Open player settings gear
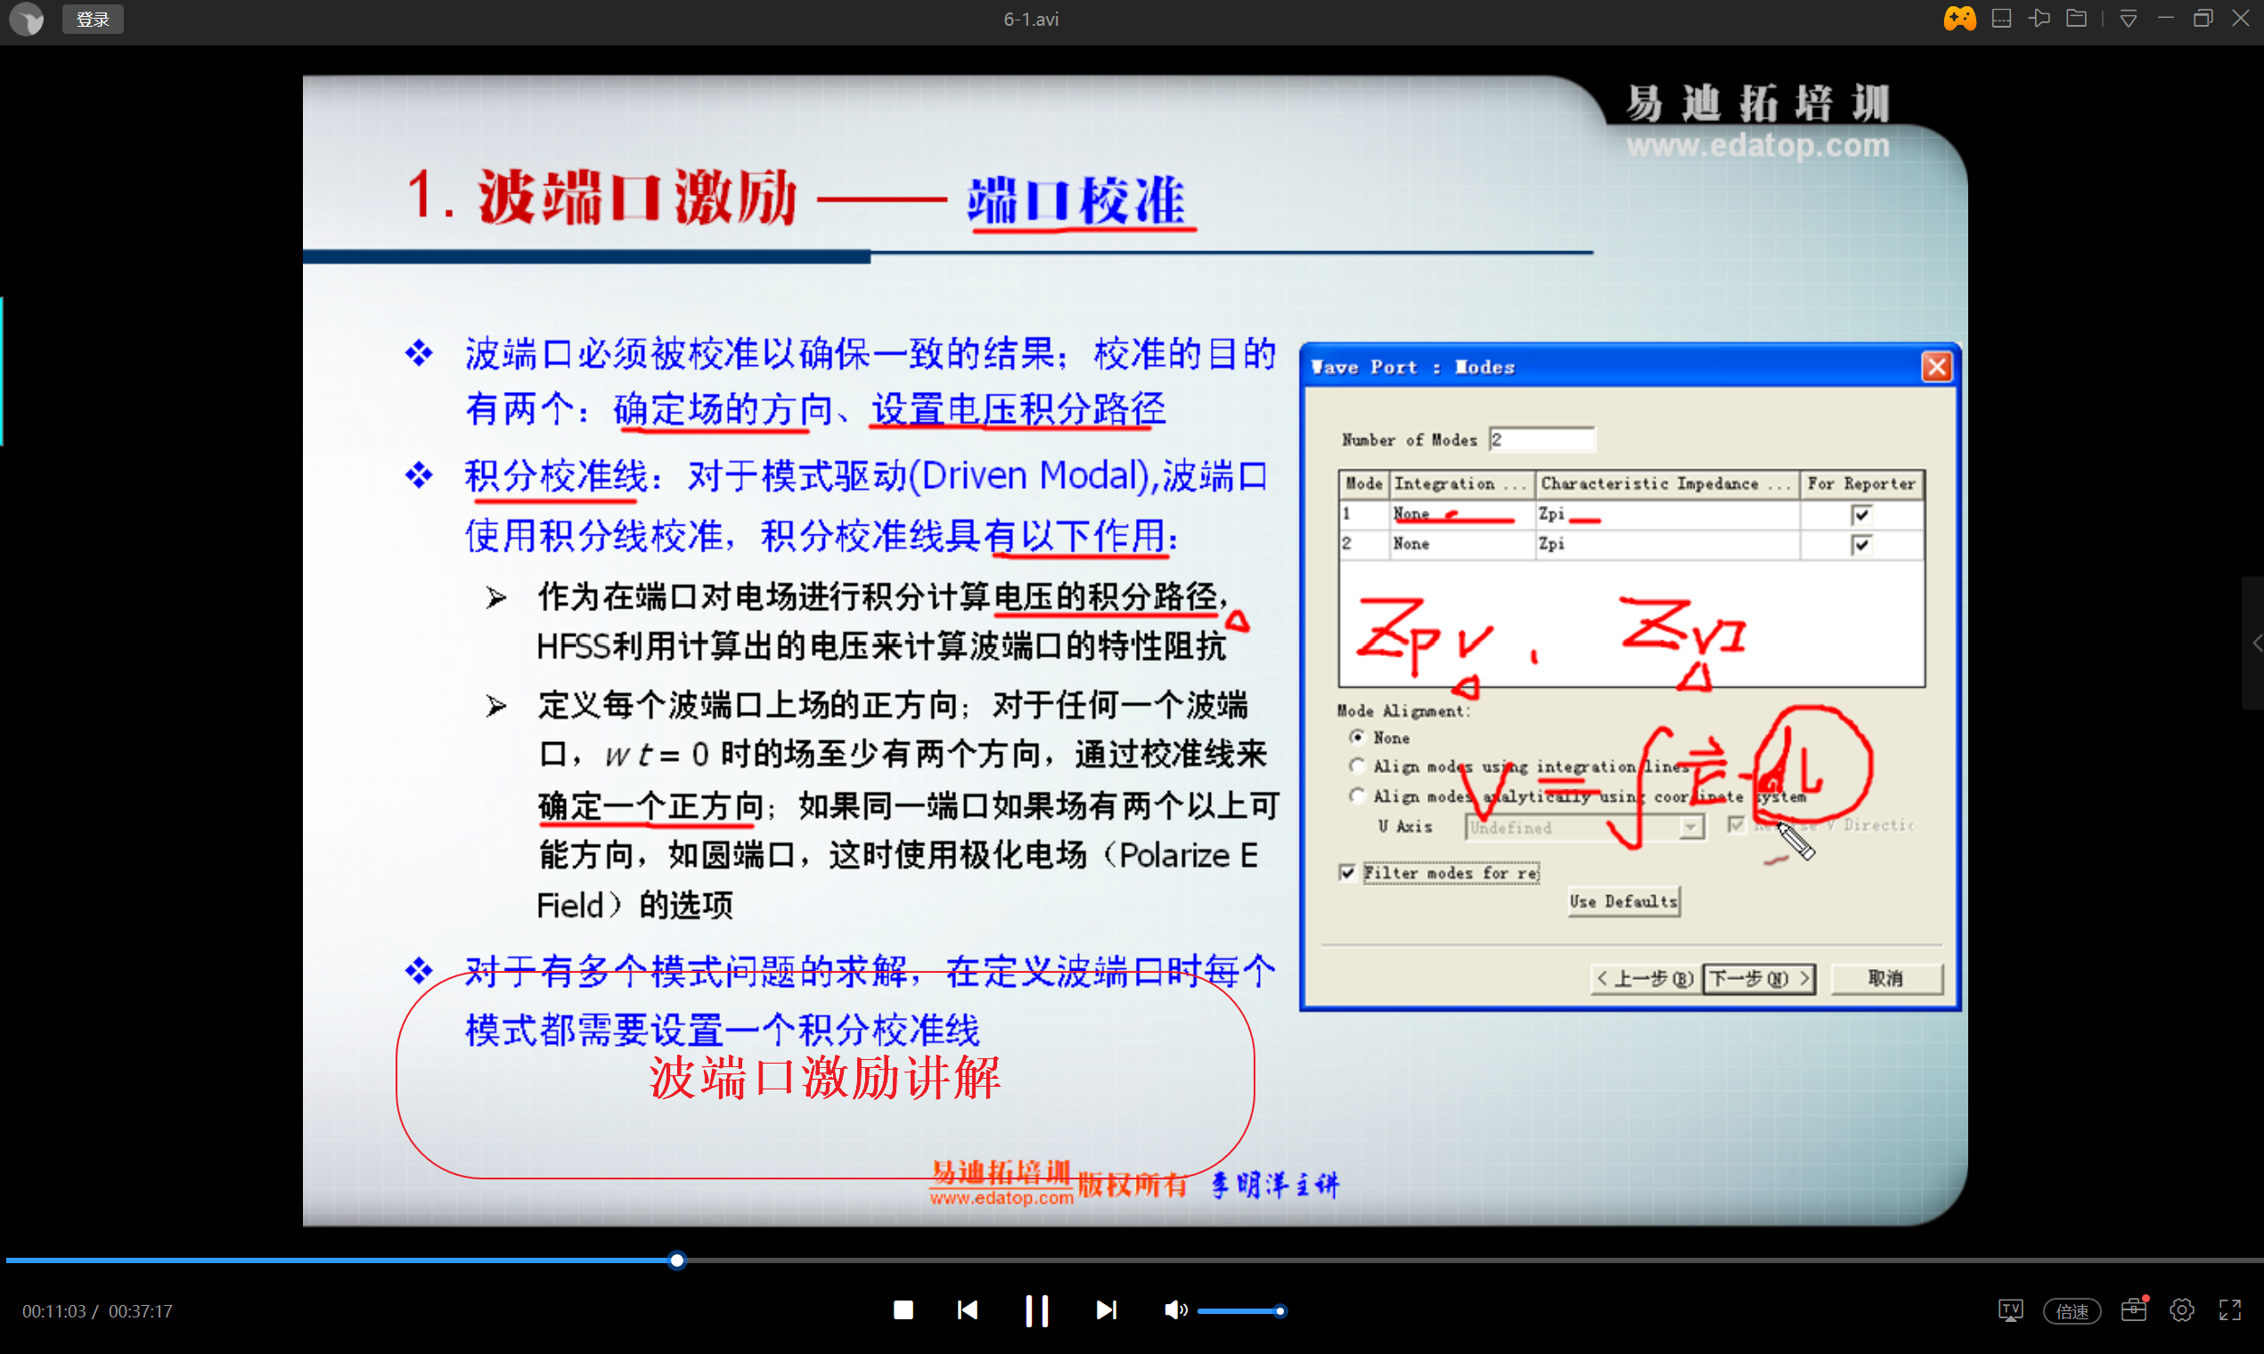Viewport: 2264px width, 1354px height. click(2182, 1310)
